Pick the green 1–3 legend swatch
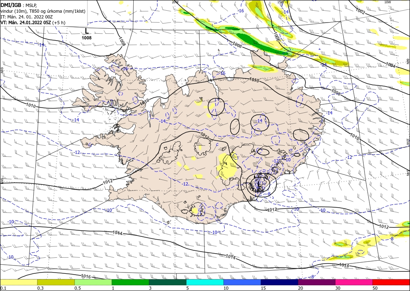The height and width of the screenshot is (291, 410). 130,282
